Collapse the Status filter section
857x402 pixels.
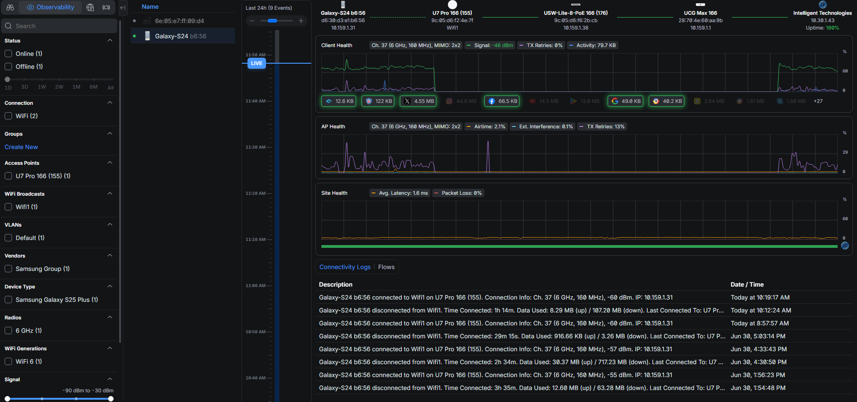coord(110,40)
